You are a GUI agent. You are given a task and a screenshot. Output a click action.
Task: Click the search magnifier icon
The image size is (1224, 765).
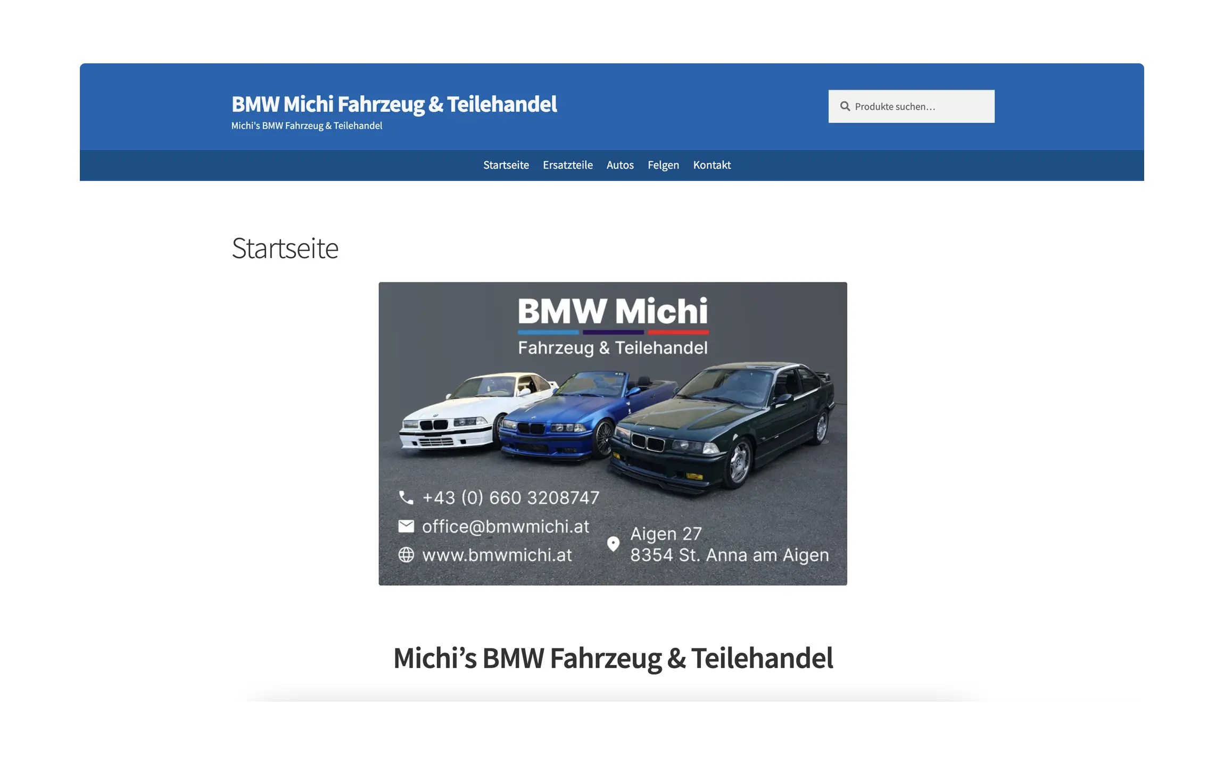[x=846, y=106]
